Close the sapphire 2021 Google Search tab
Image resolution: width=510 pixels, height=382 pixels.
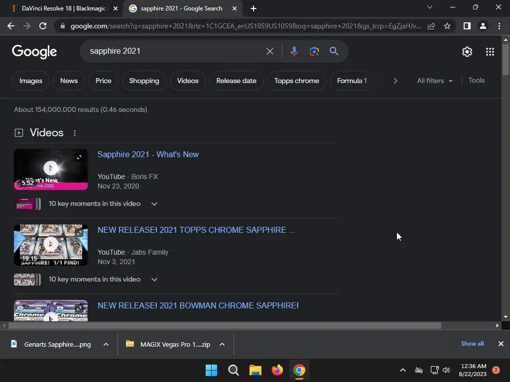[x=235, y=8]
